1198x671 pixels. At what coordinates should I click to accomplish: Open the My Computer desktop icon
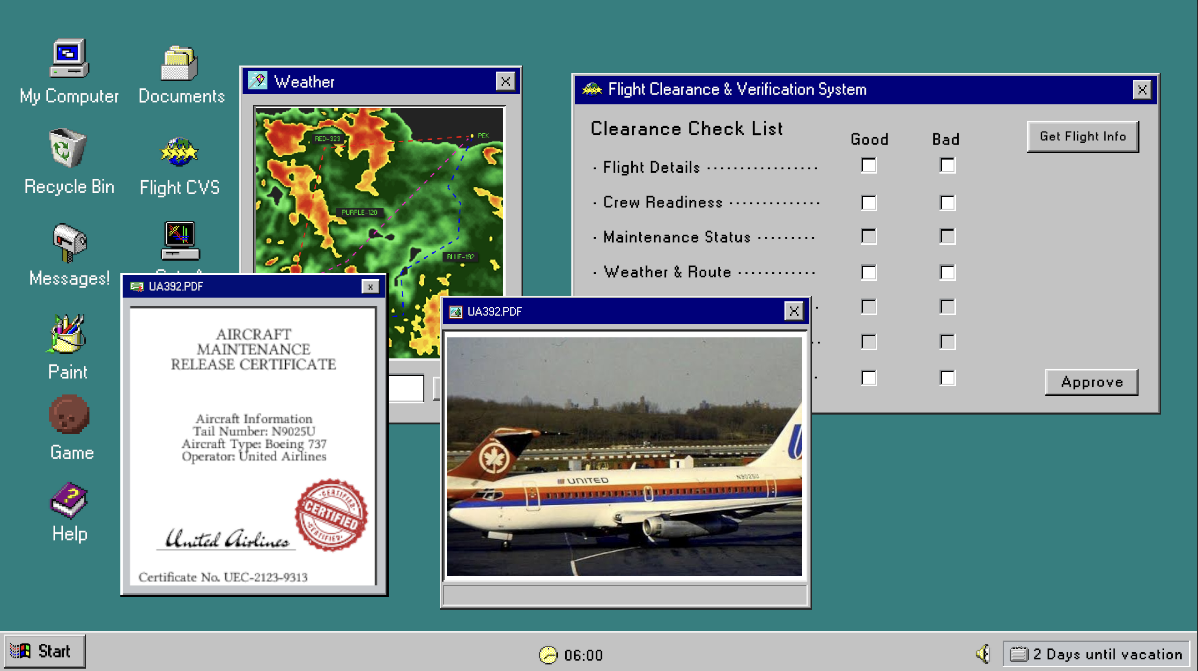coord(69,58)
